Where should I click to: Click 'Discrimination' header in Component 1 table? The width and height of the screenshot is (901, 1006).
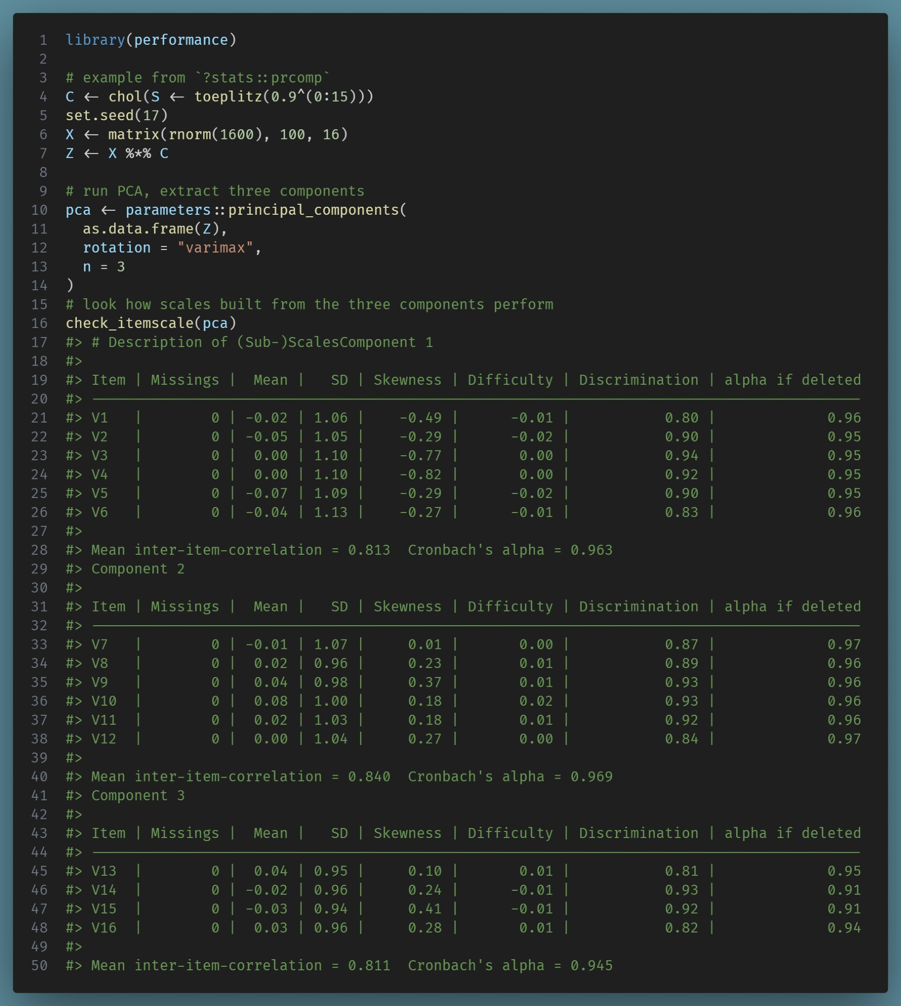(639, 380)
